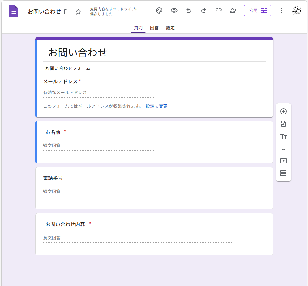This screenshot has height=286, width=308.
Task: Switch to the 回答 tab
Action: coord(154,27)
